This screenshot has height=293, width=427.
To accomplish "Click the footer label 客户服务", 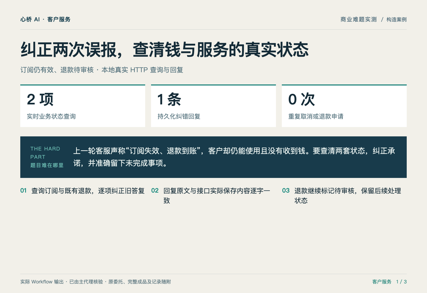I will [382, 282].
